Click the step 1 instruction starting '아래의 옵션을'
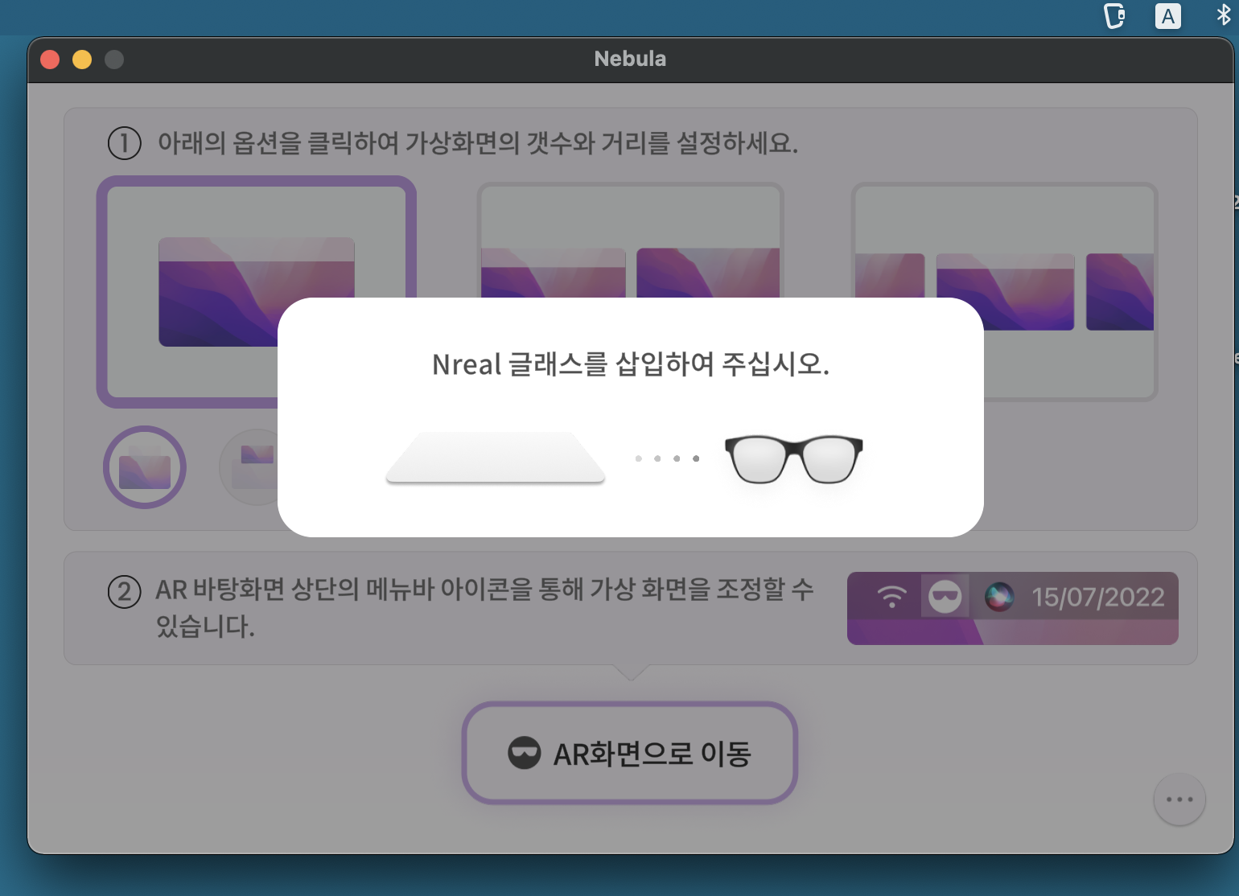Image resolution: width=1239 pixels, height=896 pixels. pos(478,143)
